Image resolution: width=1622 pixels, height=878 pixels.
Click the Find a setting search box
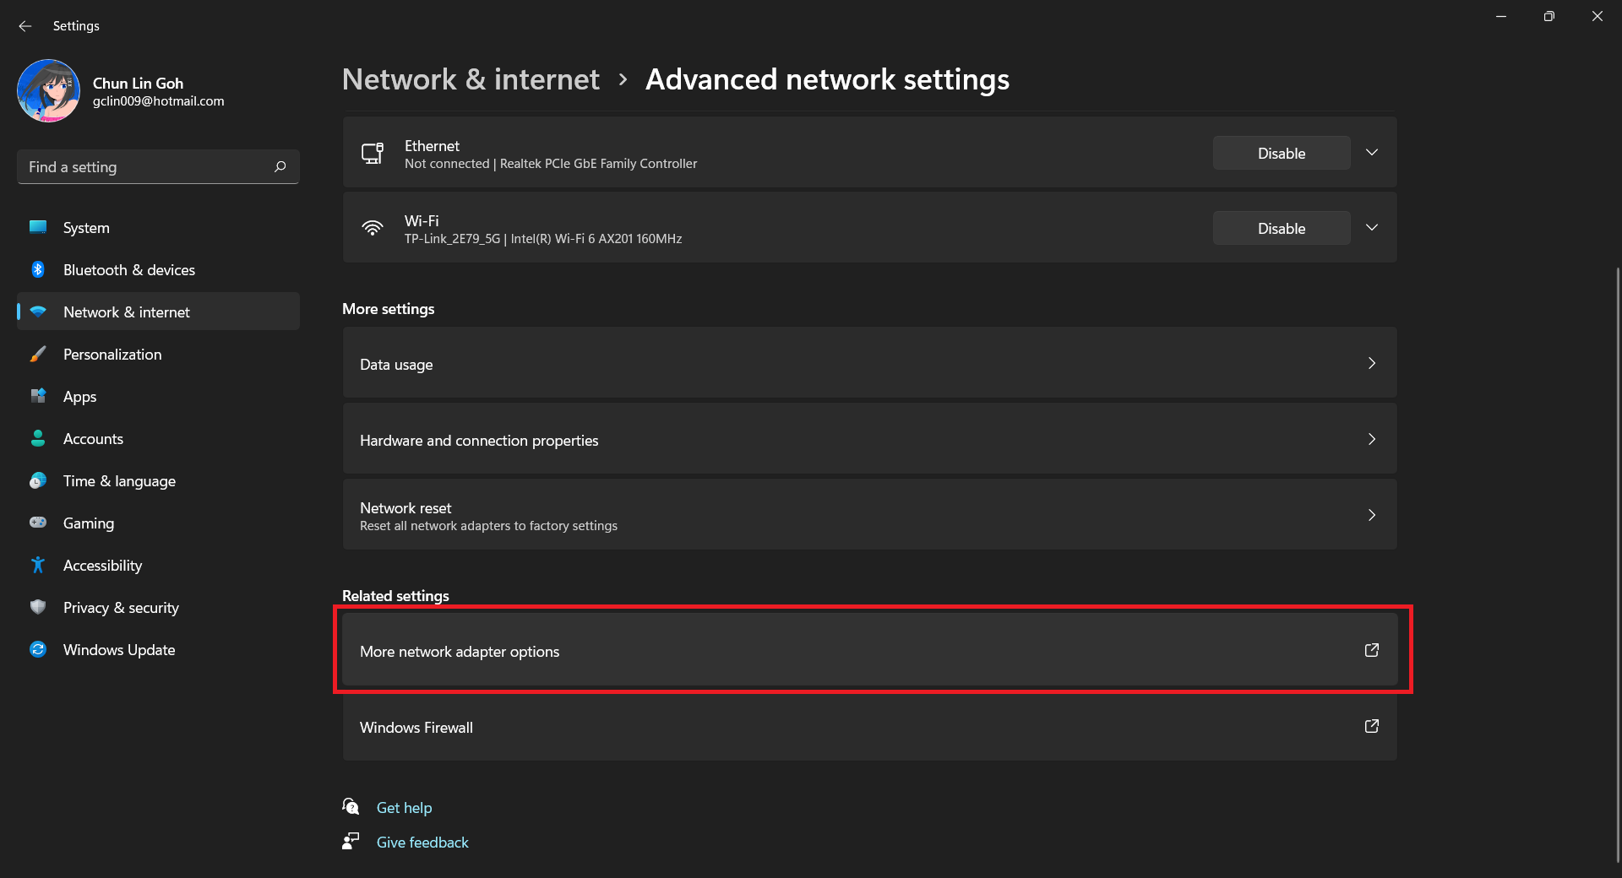[x=148, y=167]
